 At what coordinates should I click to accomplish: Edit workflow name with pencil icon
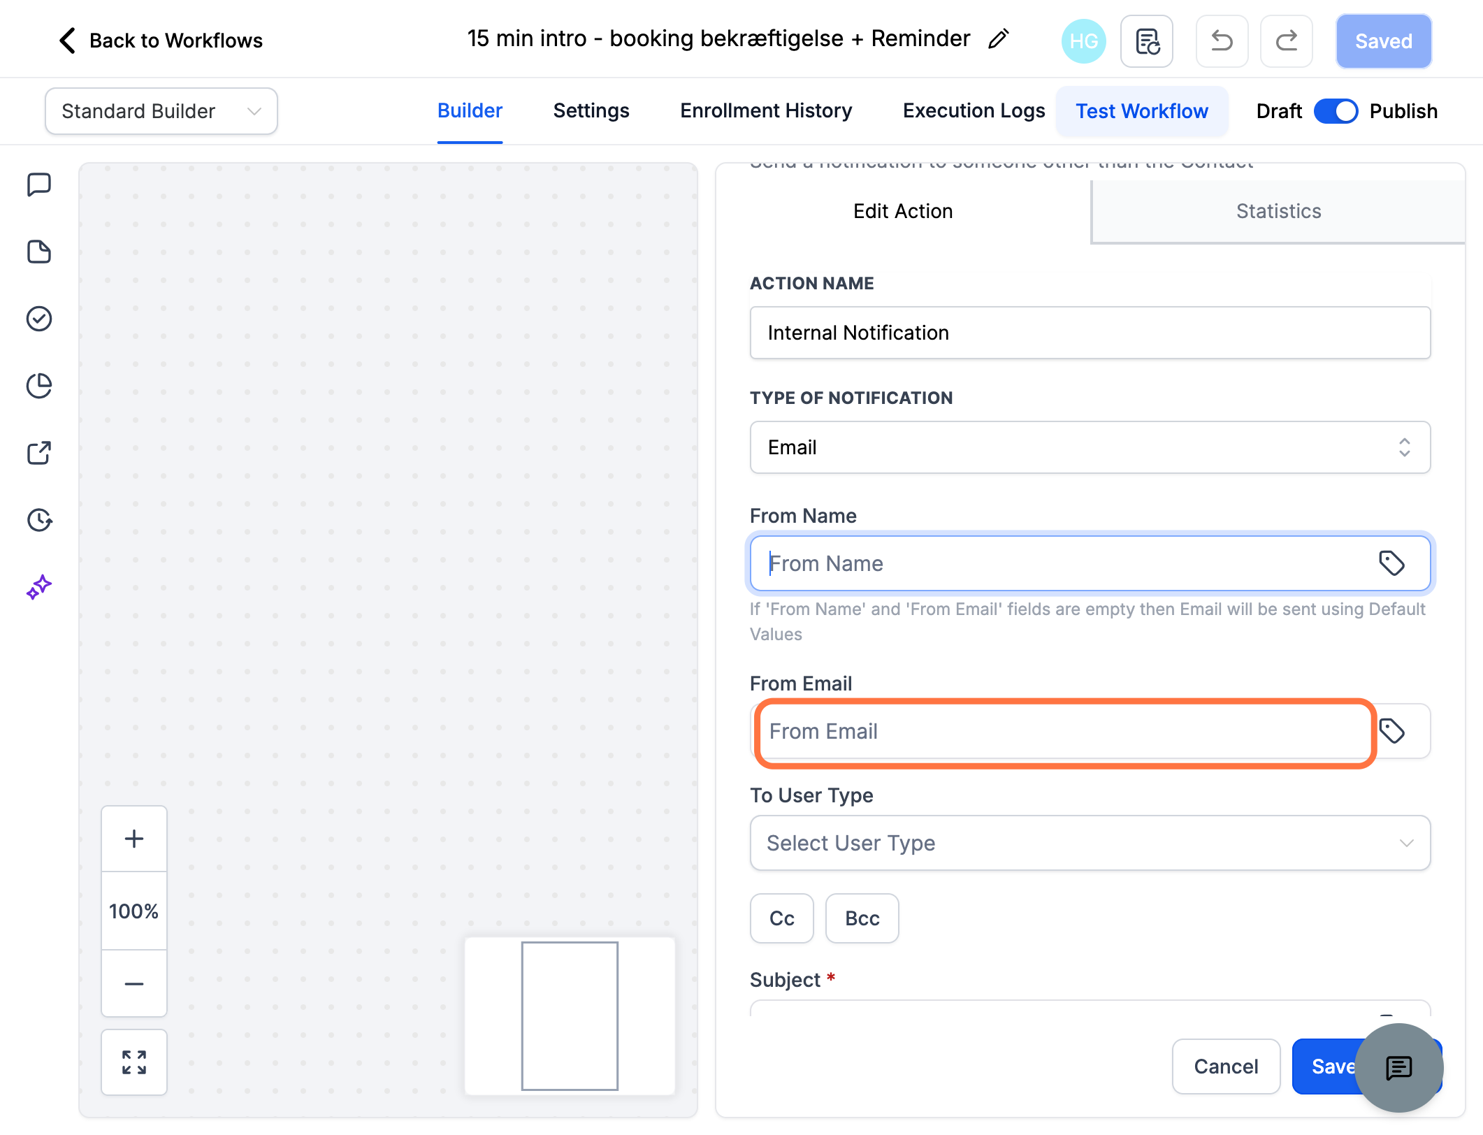(x=999, y=39)
